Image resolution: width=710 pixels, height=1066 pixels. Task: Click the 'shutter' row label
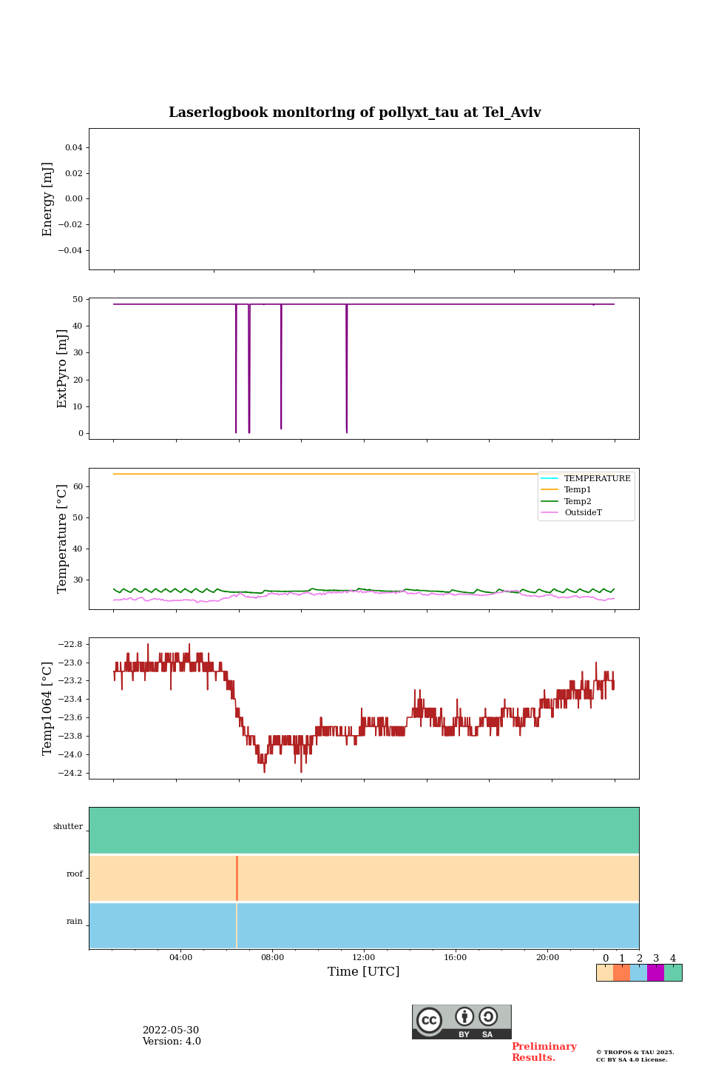pyautogui.click(x=68, y=827)
